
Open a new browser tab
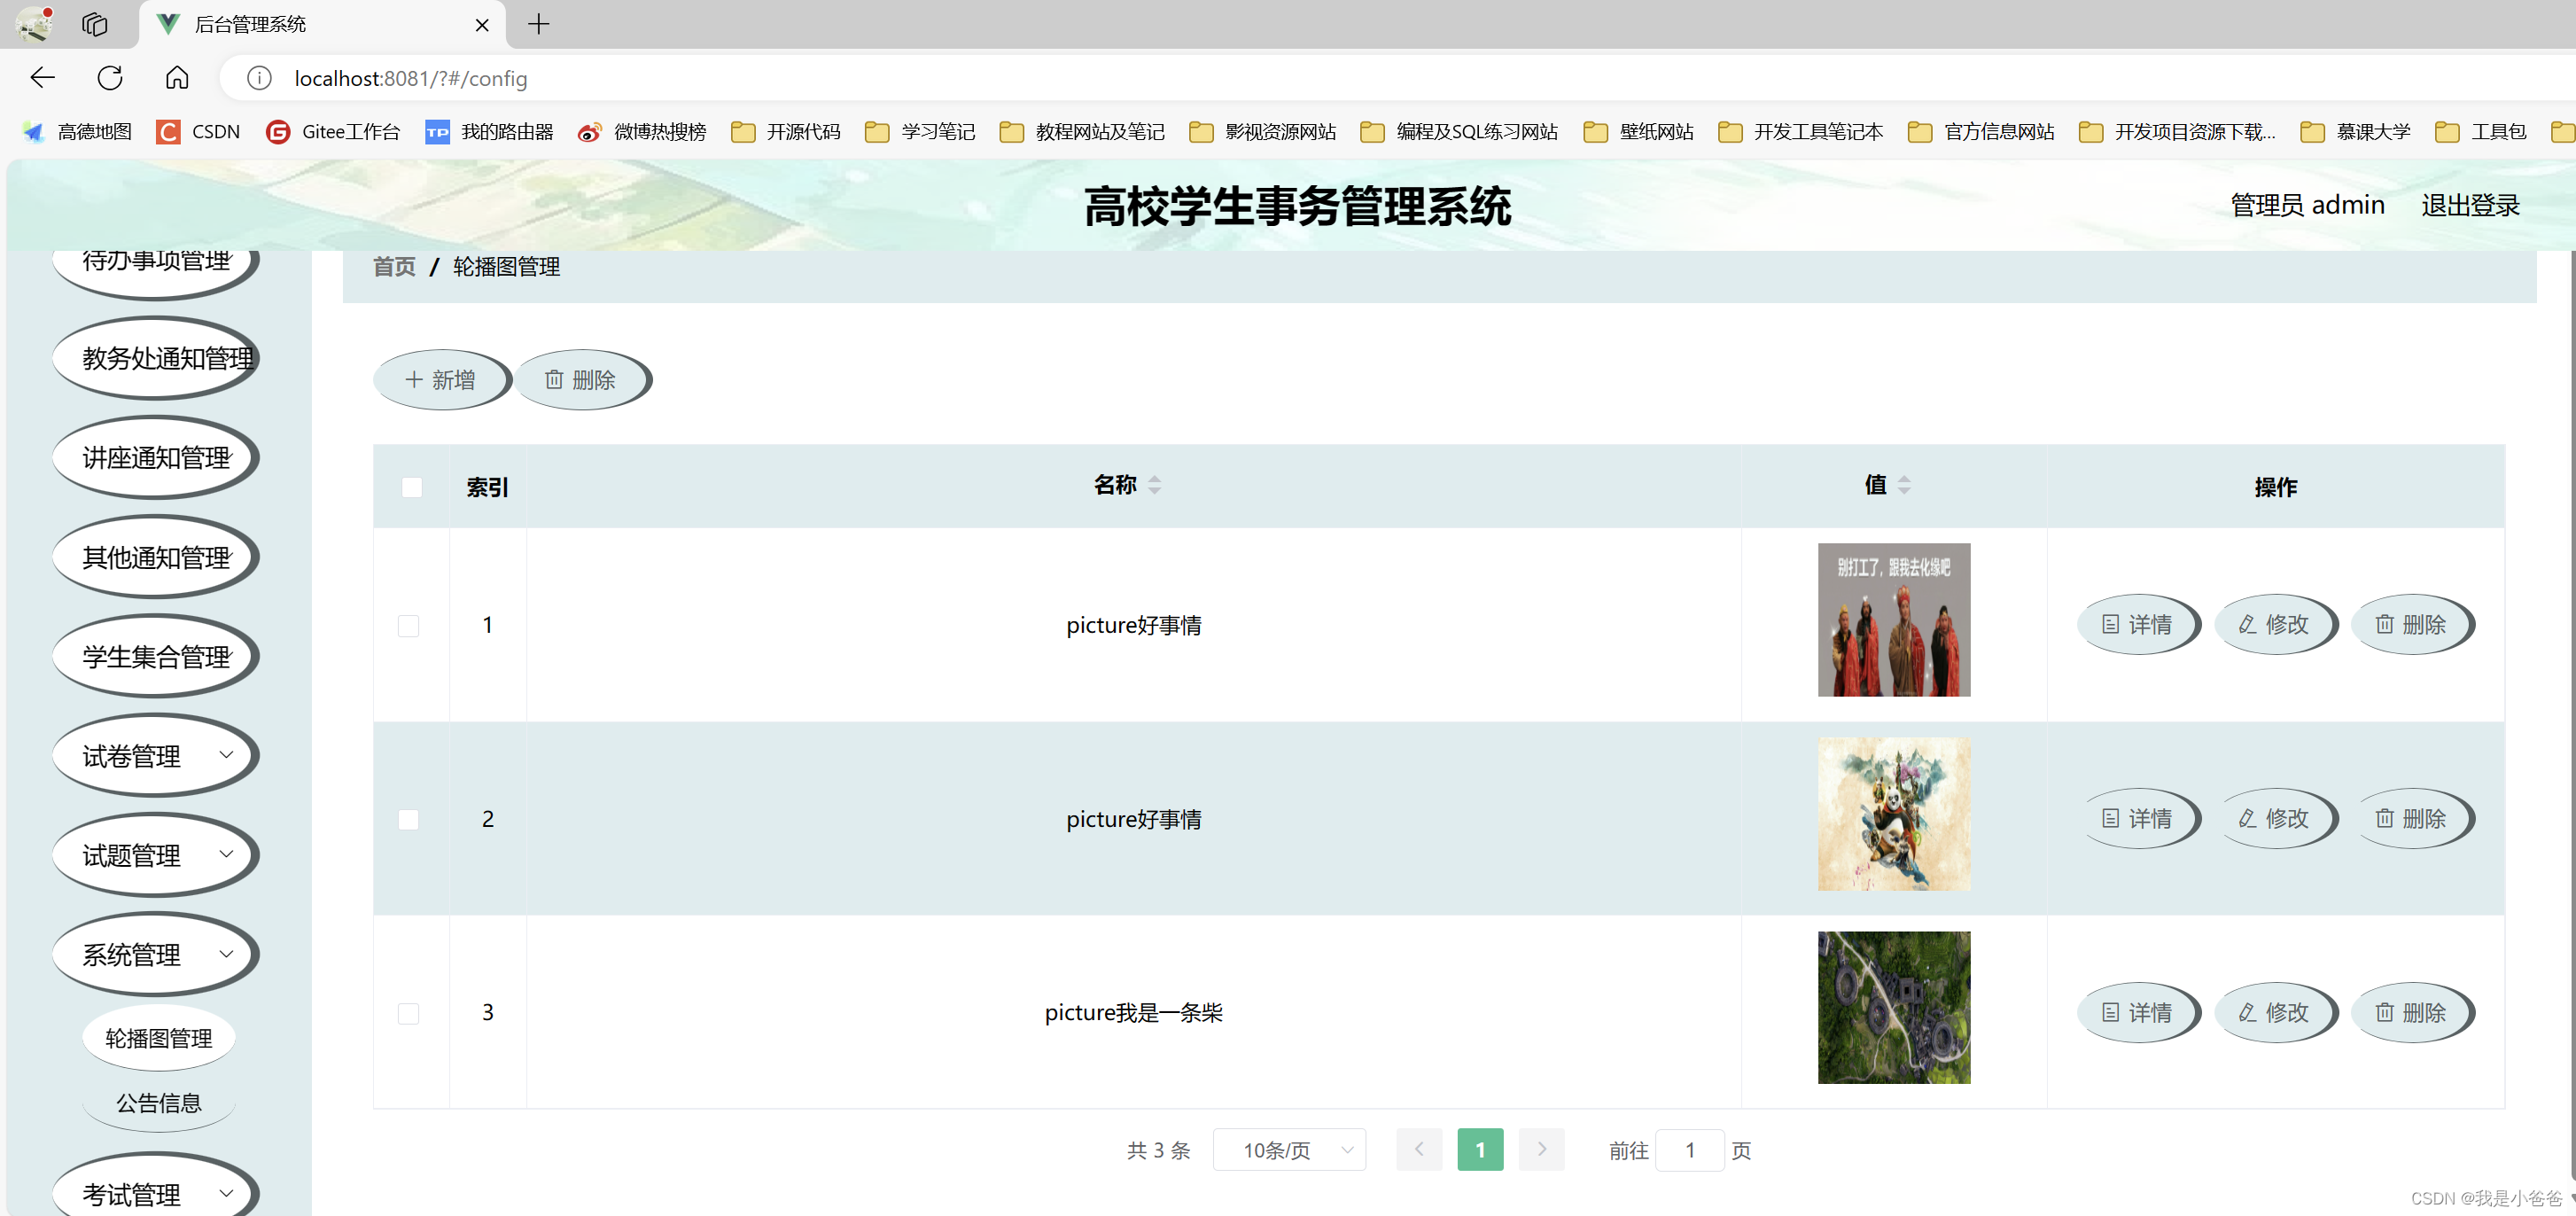click(539, 24)
